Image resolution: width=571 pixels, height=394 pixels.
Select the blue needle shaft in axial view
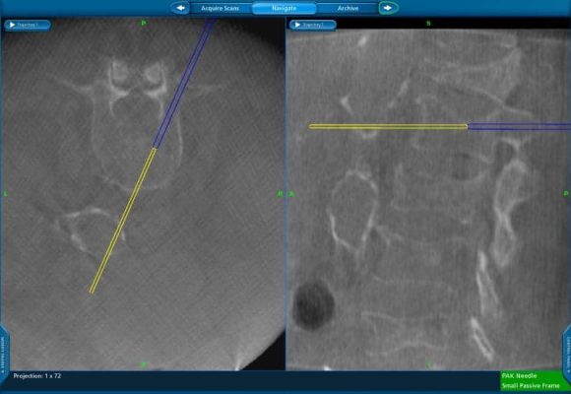point(184,83)
